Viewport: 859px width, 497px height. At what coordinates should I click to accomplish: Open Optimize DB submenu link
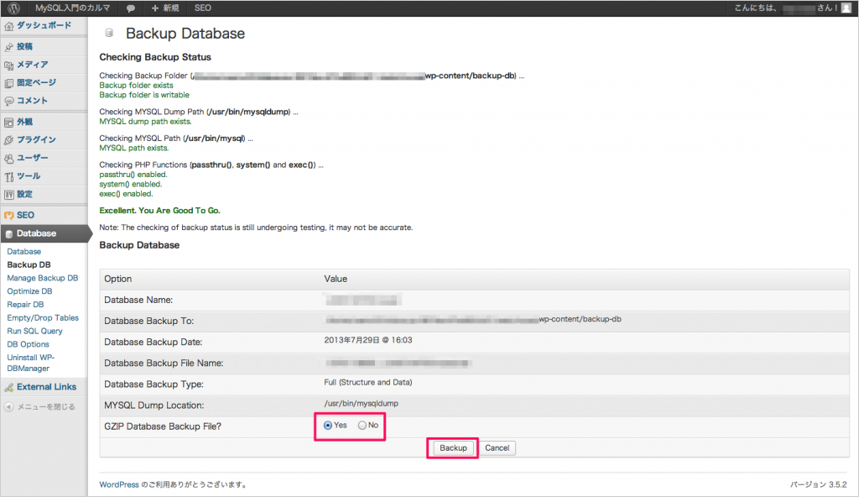pos(29,291)
